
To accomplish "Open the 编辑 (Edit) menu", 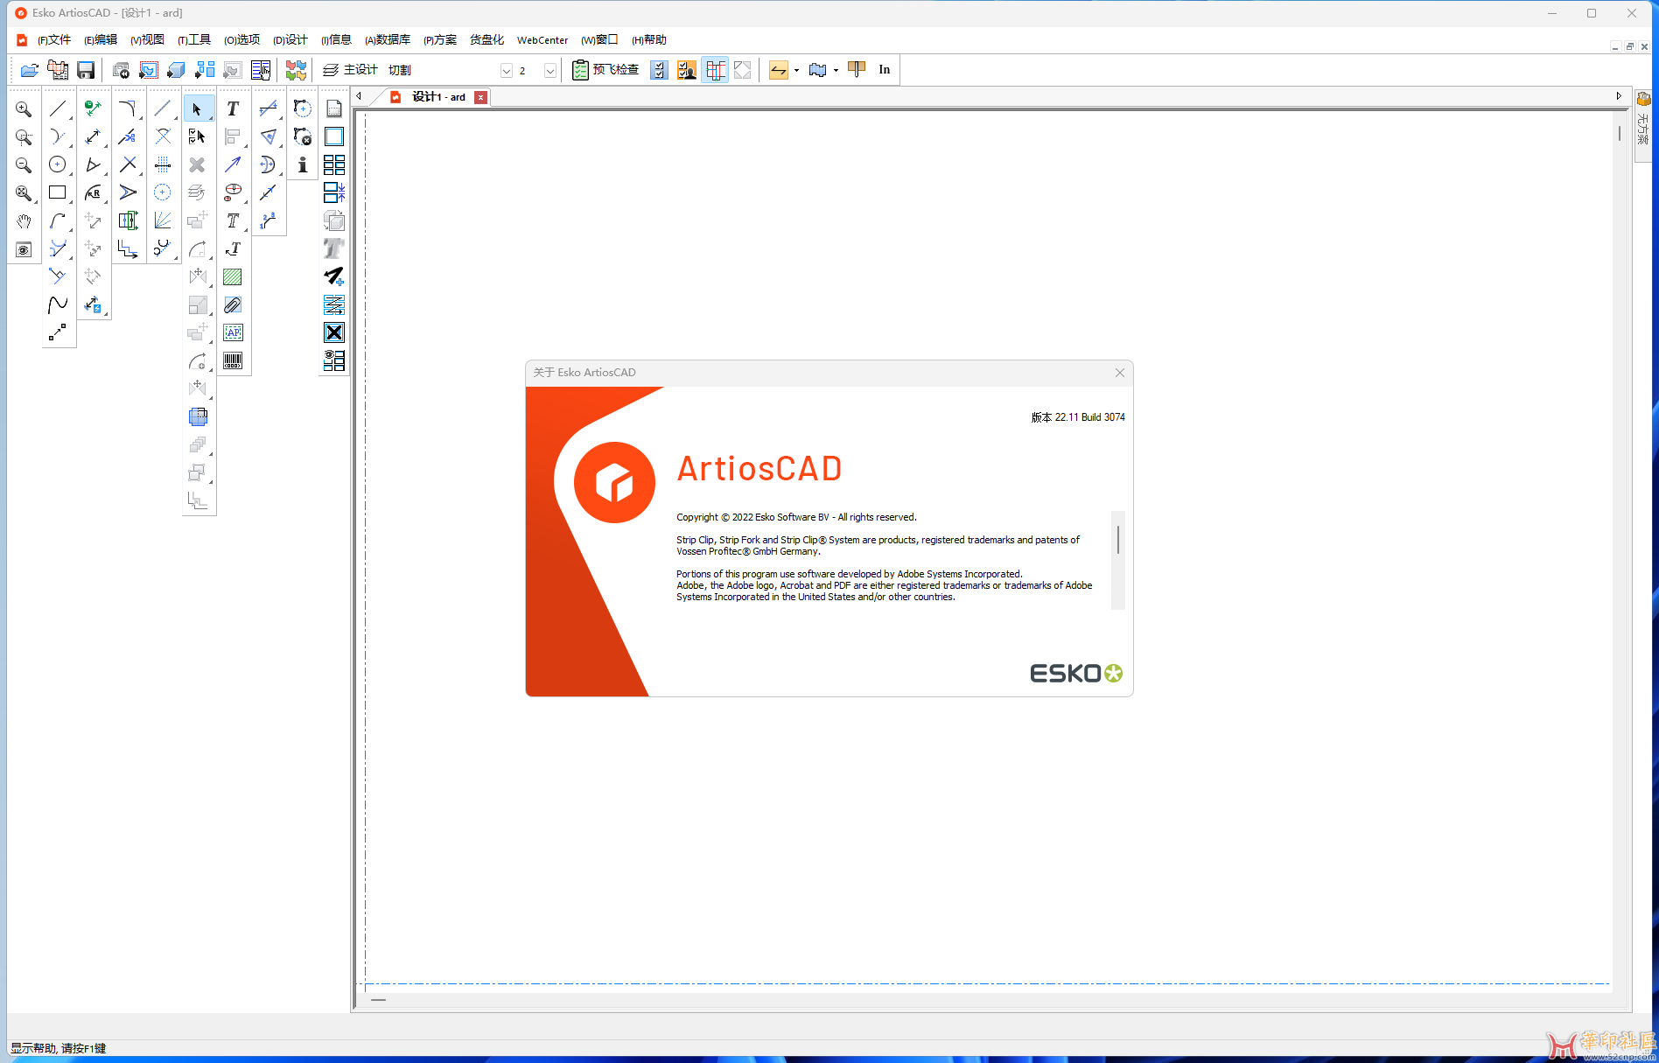I will click(x=101, y=40).
